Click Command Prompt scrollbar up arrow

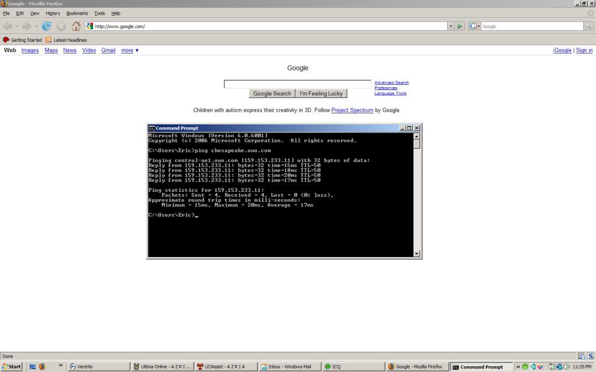click(x=417, y=136)
